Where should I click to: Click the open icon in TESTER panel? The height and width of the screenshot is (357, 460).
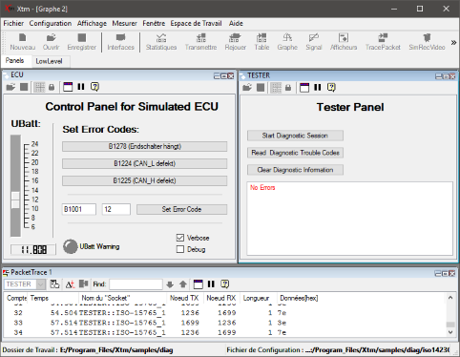coord(247,87)
